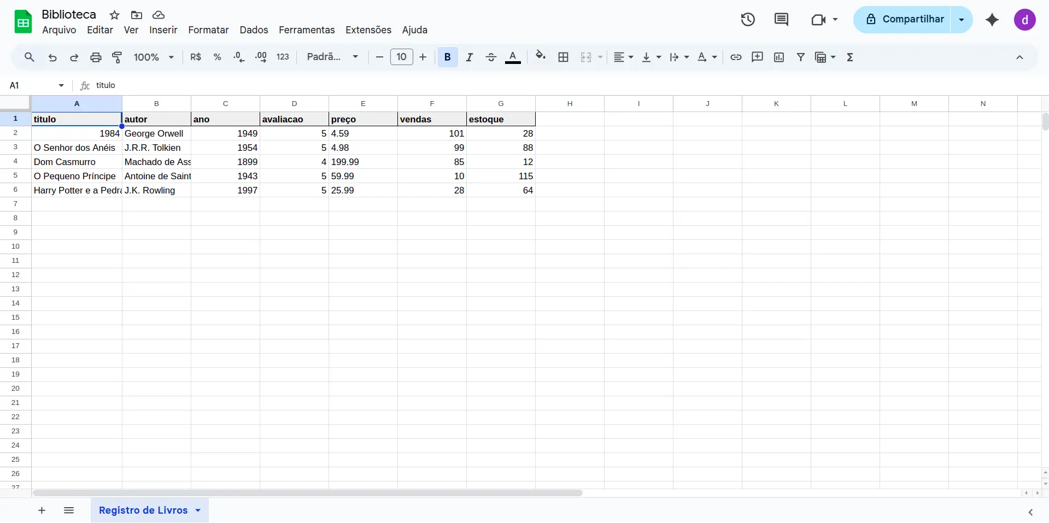The height and width of the screenshot is (523, 1049).
Task: Open the Formatar menu
Action: 208,30
